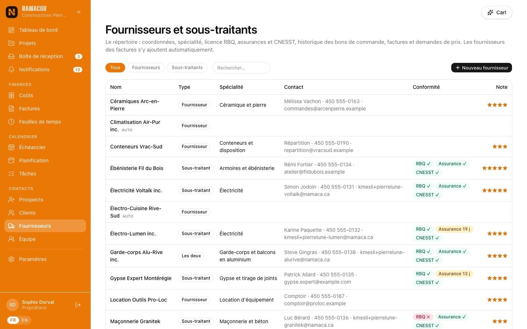527x329 pixels.
Task: Select Électricité Voltaïk inc. row
Action: [309, 190]
